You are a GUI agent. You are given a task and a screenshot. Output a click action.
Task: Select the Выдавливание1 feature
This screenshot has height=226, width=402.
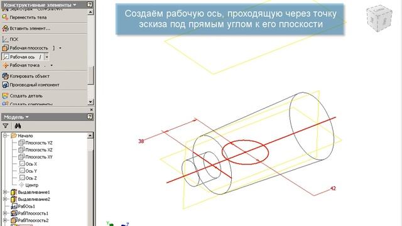point(30,192)
